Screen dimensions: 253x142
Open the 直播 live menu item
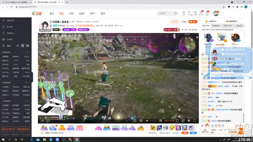[x=61, y=13]
